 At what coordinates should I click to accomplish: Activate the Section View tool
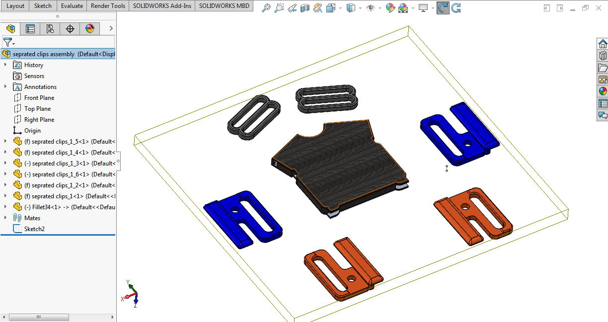pos(305,8)
